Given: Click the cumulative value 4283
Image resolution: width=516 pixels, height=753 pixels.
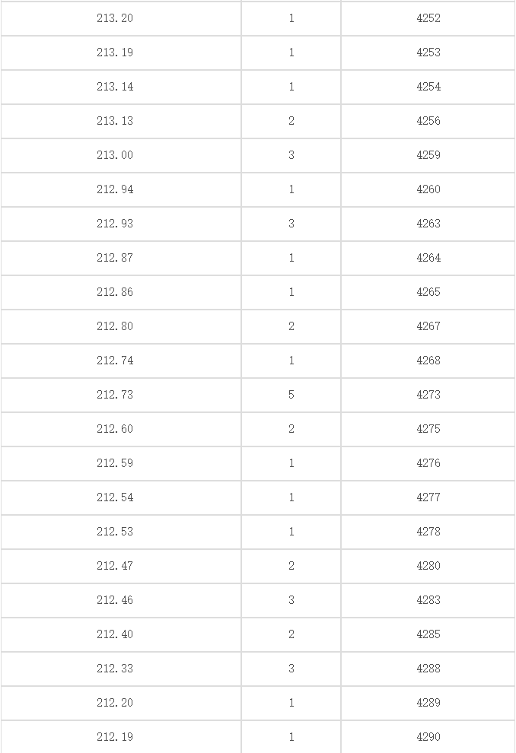Looking at the screenshot, I should click(x=428, y=600).
